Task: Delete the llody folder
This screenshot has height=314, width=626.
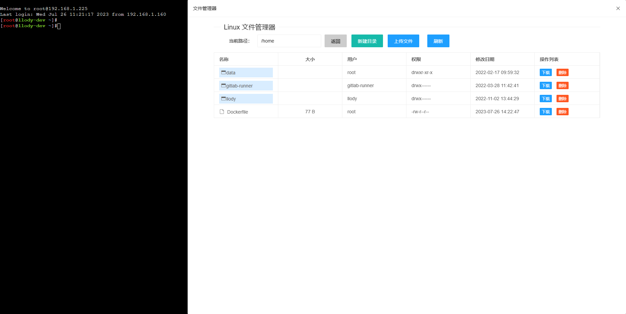Action: click(x=562, y=99)
